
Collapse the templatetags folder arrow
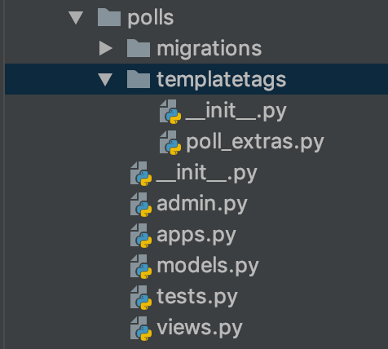click(x=105, y=80)
